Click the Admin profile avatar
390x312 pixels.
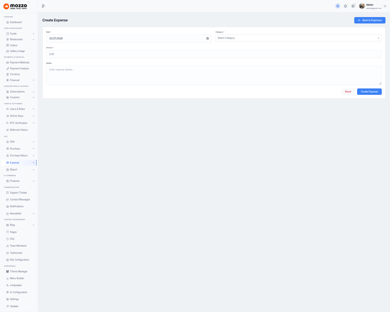[362, 6]
